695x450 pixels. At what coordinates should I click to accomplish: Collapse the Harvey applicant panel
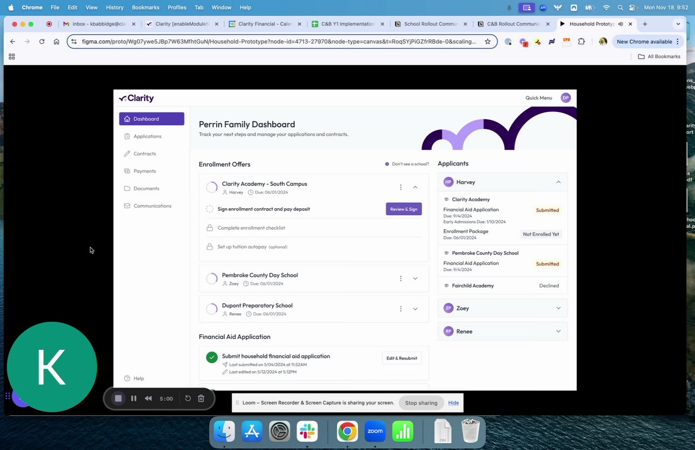coord(558,182)
